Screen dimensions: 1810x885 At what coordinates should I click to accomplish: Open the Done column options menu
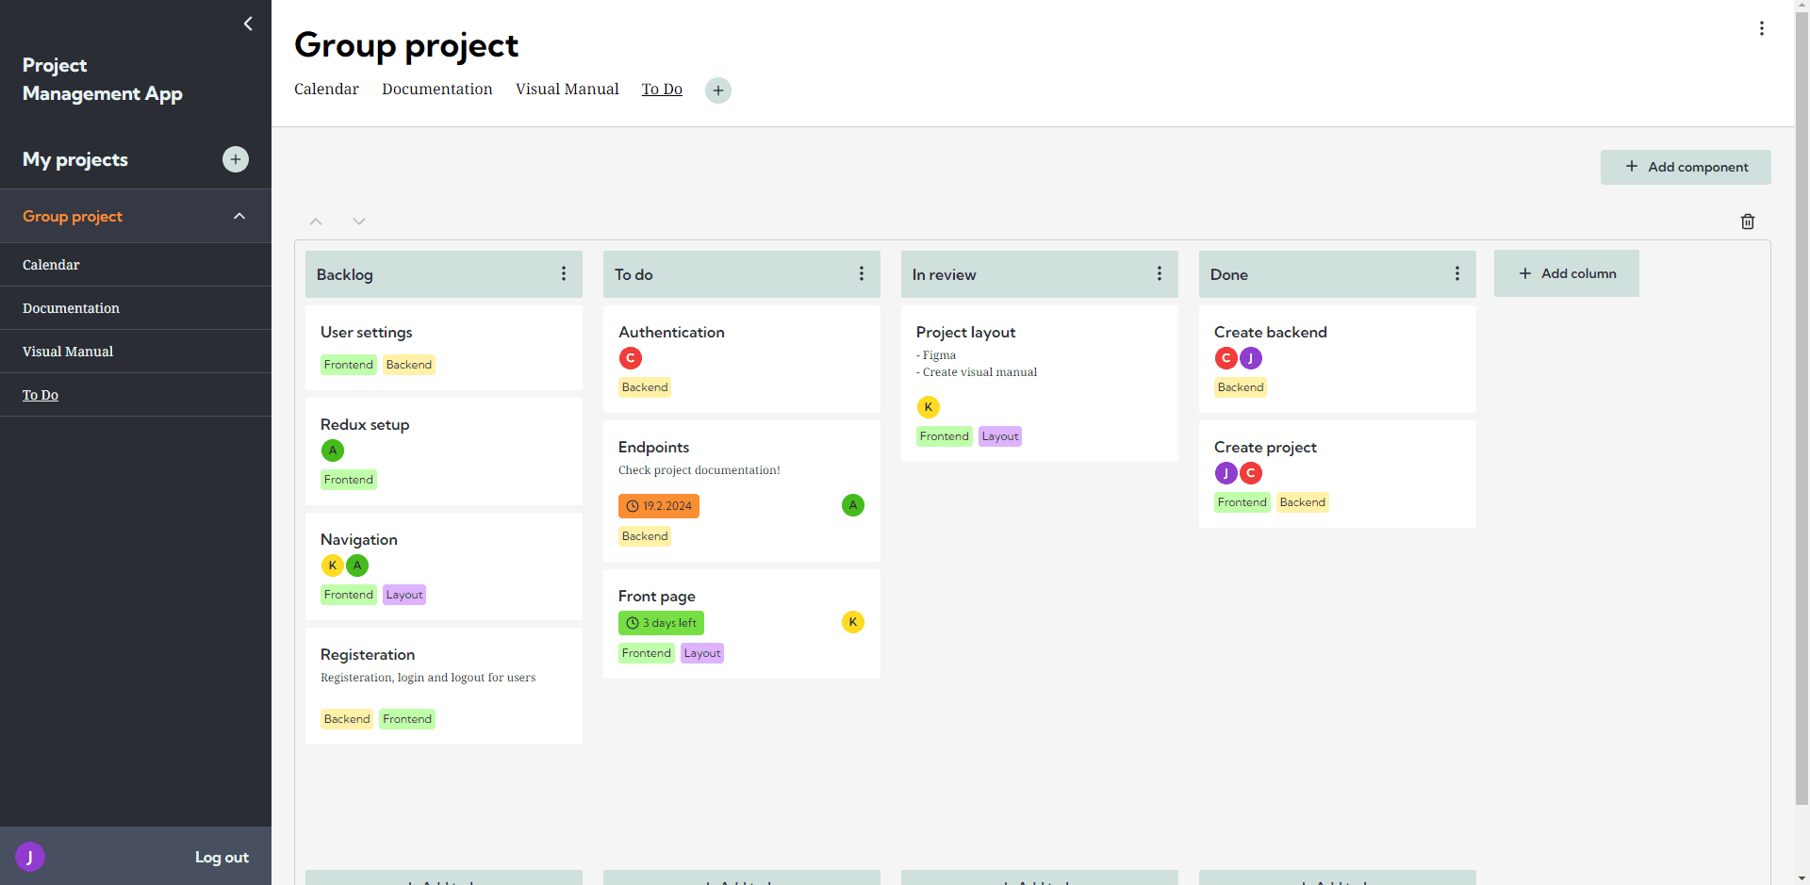pos(1456,273)
